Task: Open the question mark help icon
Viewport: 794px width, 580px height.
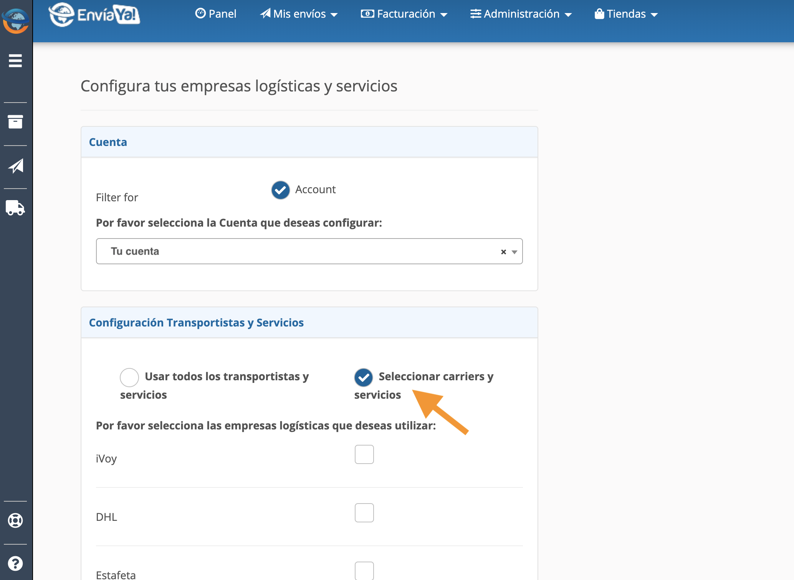Action: [x=15, y=563]
